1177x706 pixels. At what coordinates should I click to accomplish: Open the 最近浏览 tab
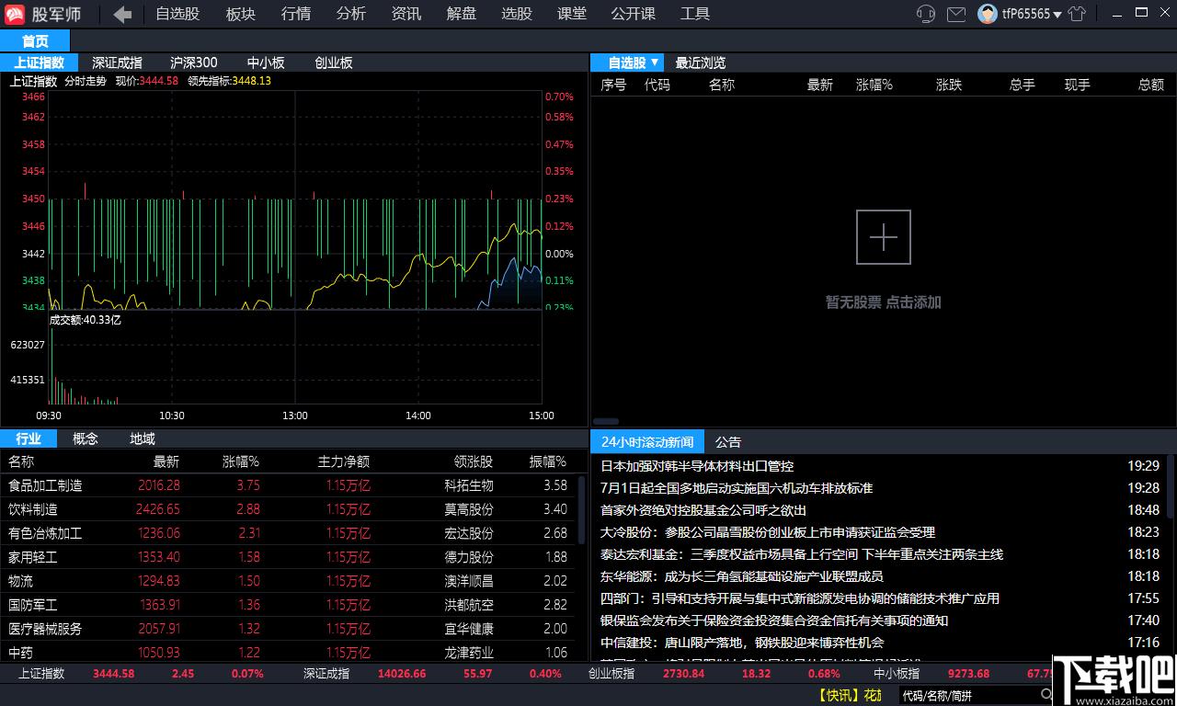coord(701,63)
